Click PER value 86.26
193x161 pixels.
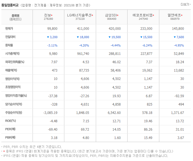coord(148,130)
